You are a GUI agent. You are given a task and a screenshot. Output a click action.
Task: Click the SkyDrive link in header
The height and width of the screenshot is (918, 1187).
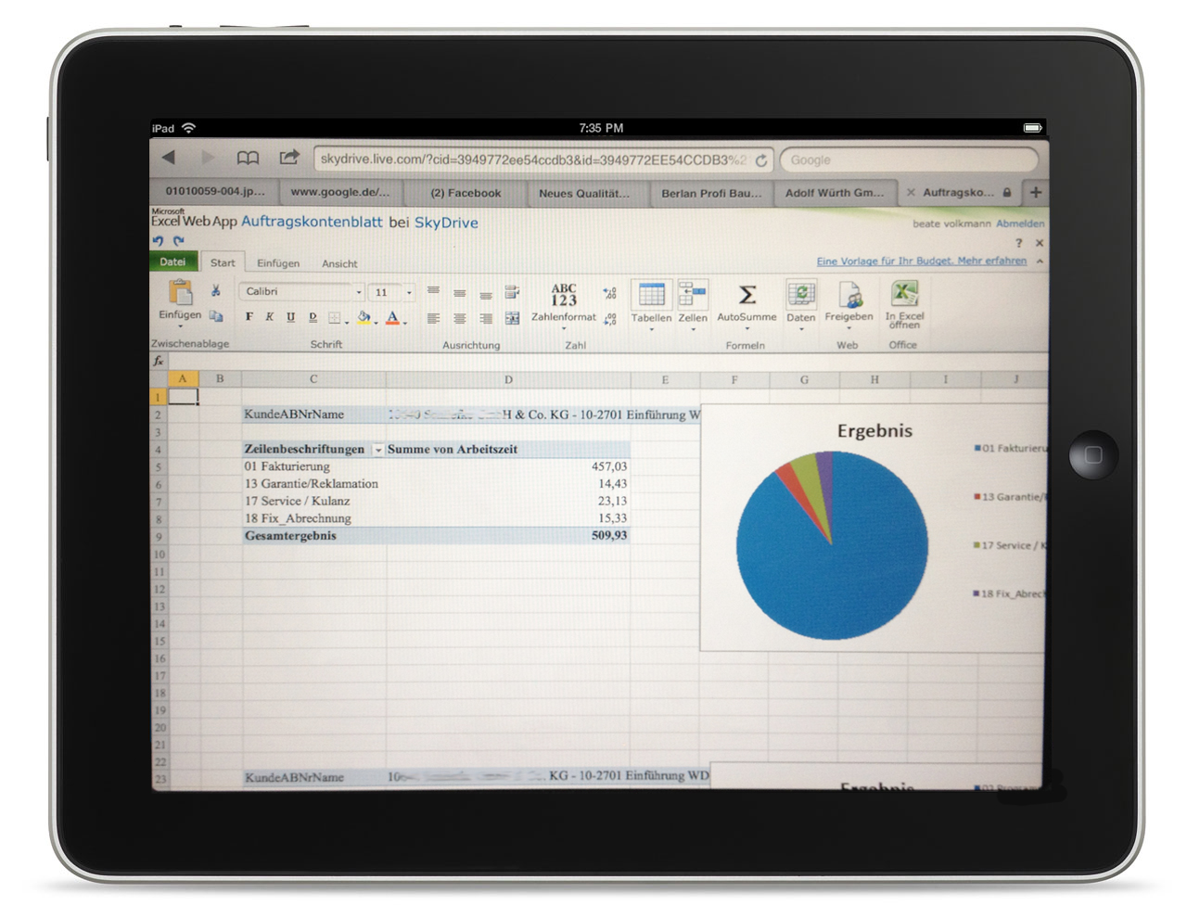pyautogui.click(x=446, y=223)
